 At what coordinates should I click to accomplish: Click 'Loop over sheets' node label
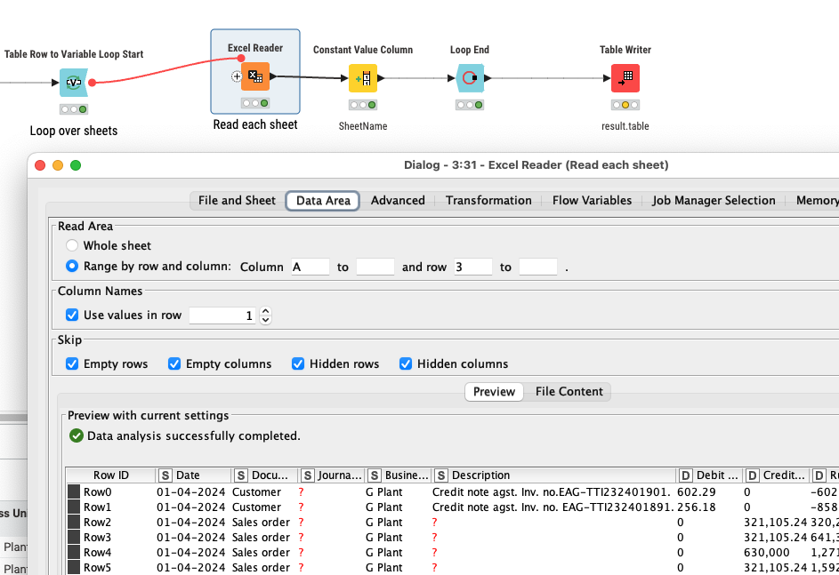(x=73, y=131)
